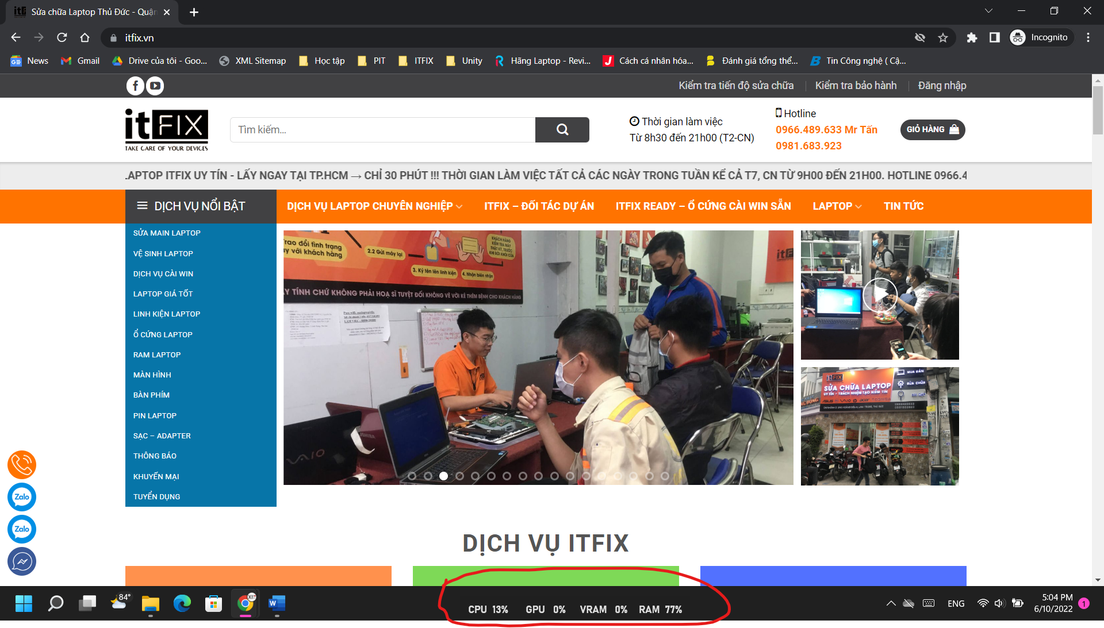Open the Chrome three-dot menu

point(1088,37)
